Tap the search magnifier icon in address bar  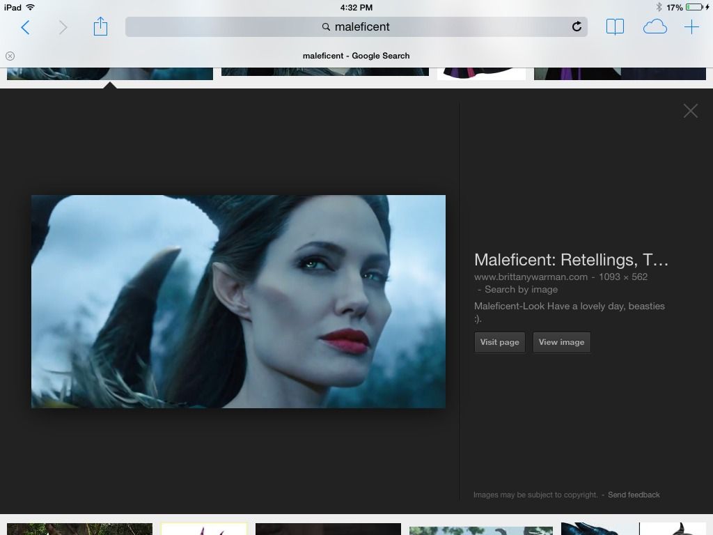[326, 27]
